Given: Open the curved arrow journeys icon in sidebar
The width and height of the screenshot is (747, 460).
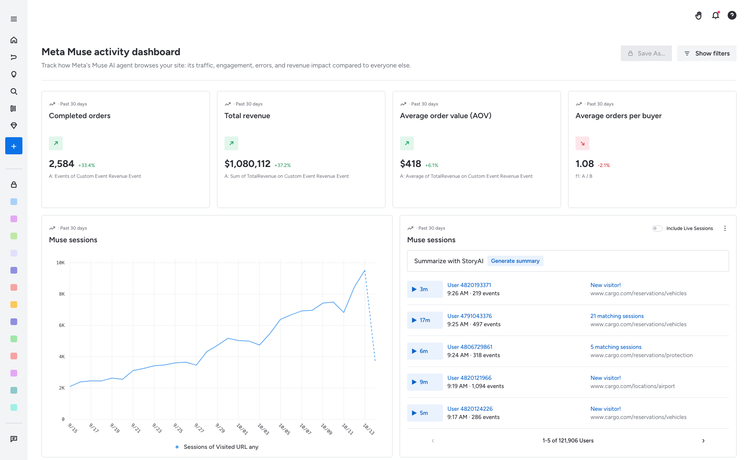Looking at the screenshot, I should [x=14, y=57].
